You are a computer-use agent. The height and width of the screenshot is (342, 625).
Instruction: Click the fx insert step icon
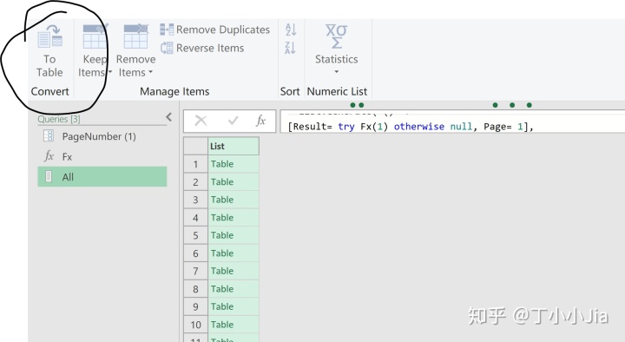tap(260, 121)
